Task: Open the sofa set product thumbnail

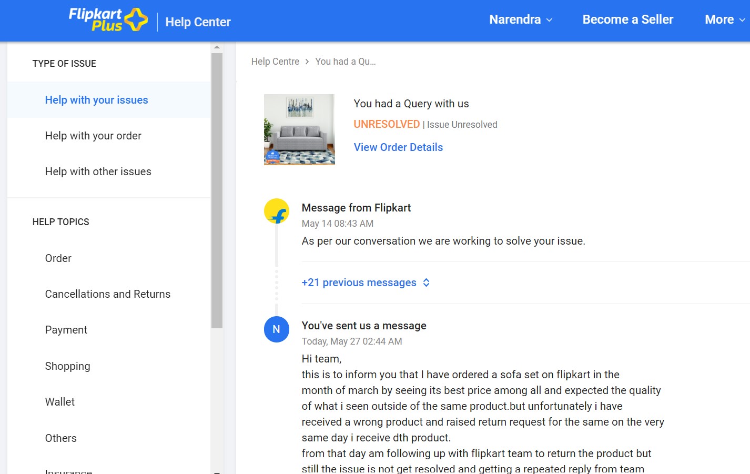Action: tap(299, 129)
